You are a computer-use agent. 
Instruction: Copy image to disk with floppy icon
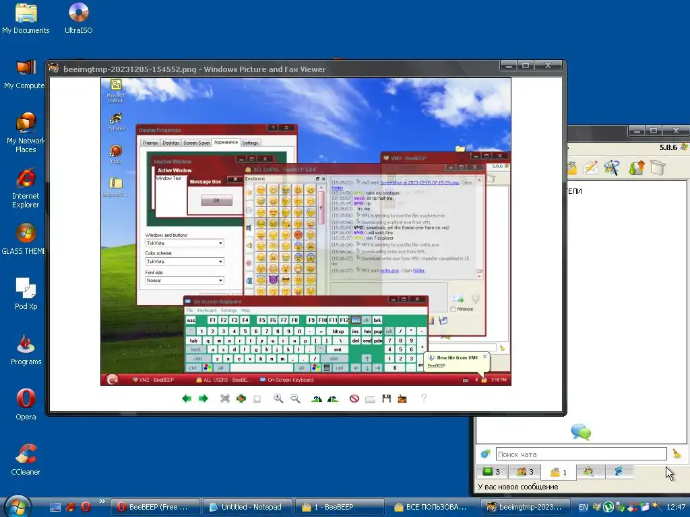click(387, 399)
